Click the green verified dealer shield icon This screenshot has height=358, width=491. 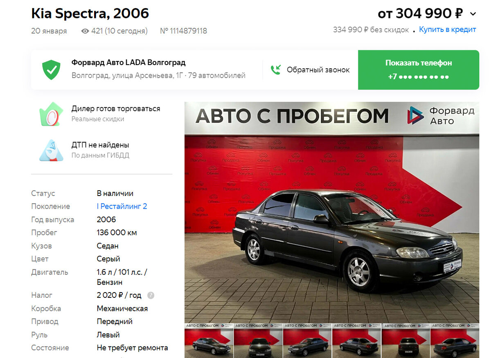pyautogui.click(x=51, y=70)
